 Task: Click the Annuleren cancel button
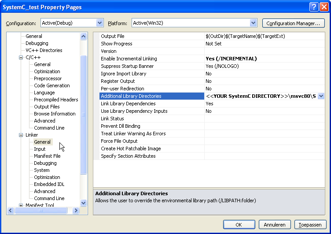275,225
